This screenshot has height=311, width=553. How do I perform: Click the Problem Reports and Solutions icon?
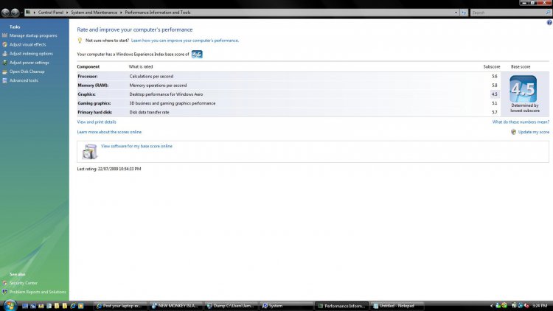4,292
